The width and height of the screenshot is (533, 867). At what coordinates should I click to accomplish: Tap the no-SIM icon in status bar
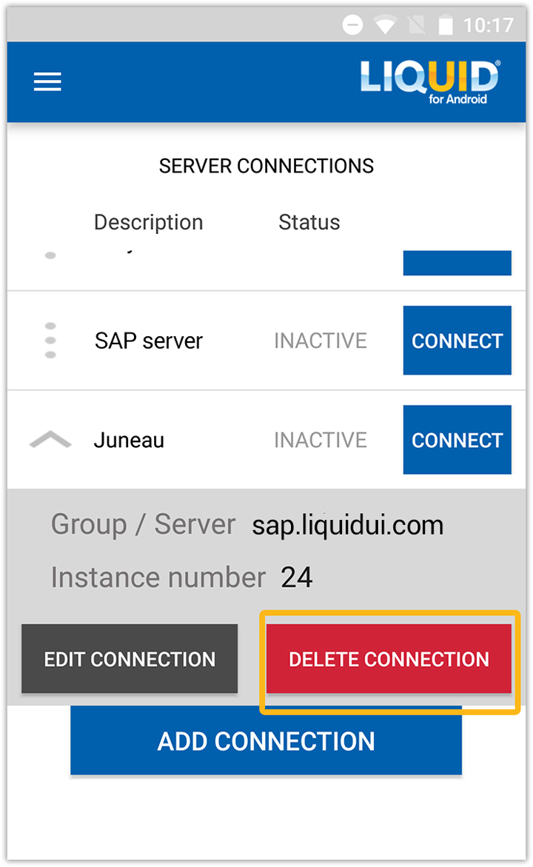pos(416,26)
